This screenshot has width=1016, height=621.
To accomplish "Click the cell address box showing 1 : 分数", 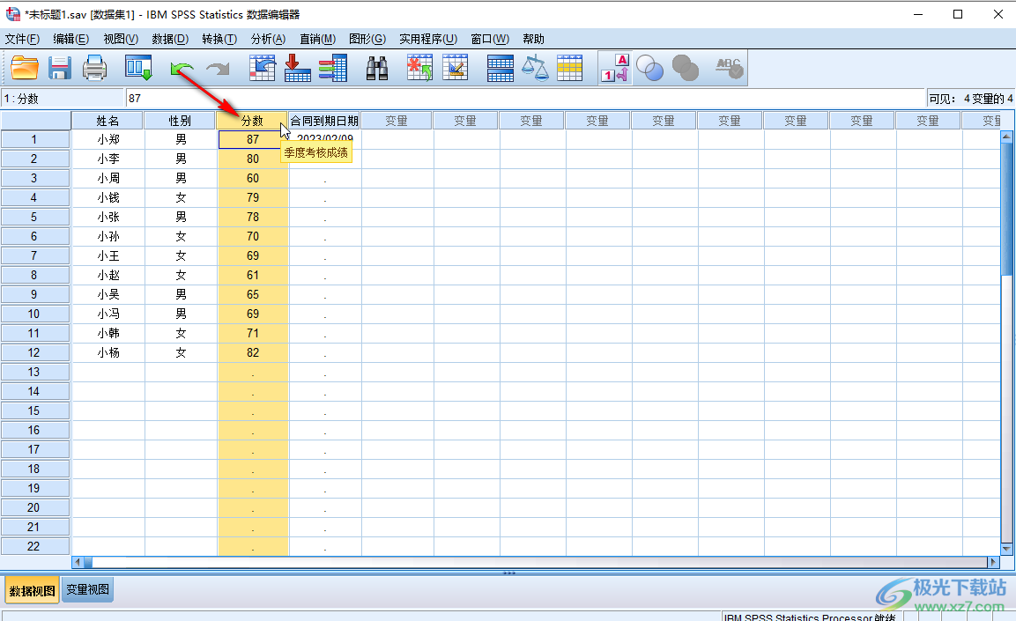I will 63,99.
